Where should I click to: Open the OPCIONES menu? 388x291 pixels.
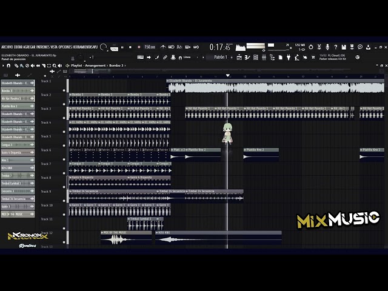(x=65, y=47)
